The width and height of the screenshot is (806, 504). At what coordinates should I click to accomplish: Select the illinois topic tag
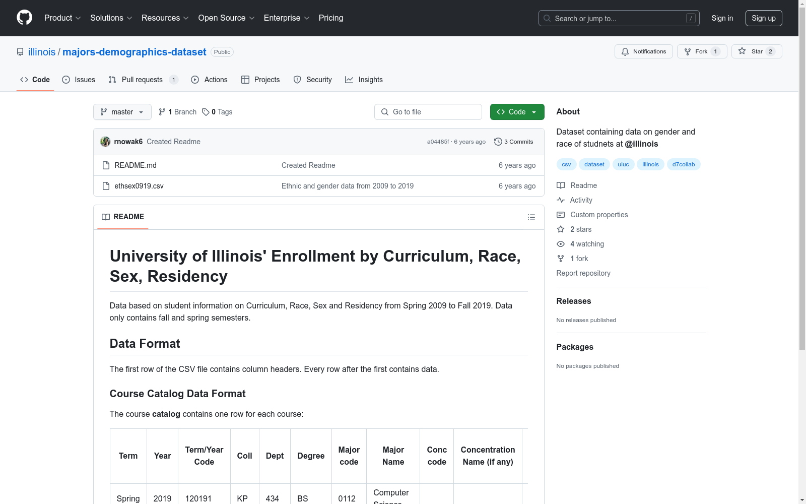[x=650, y=164]
